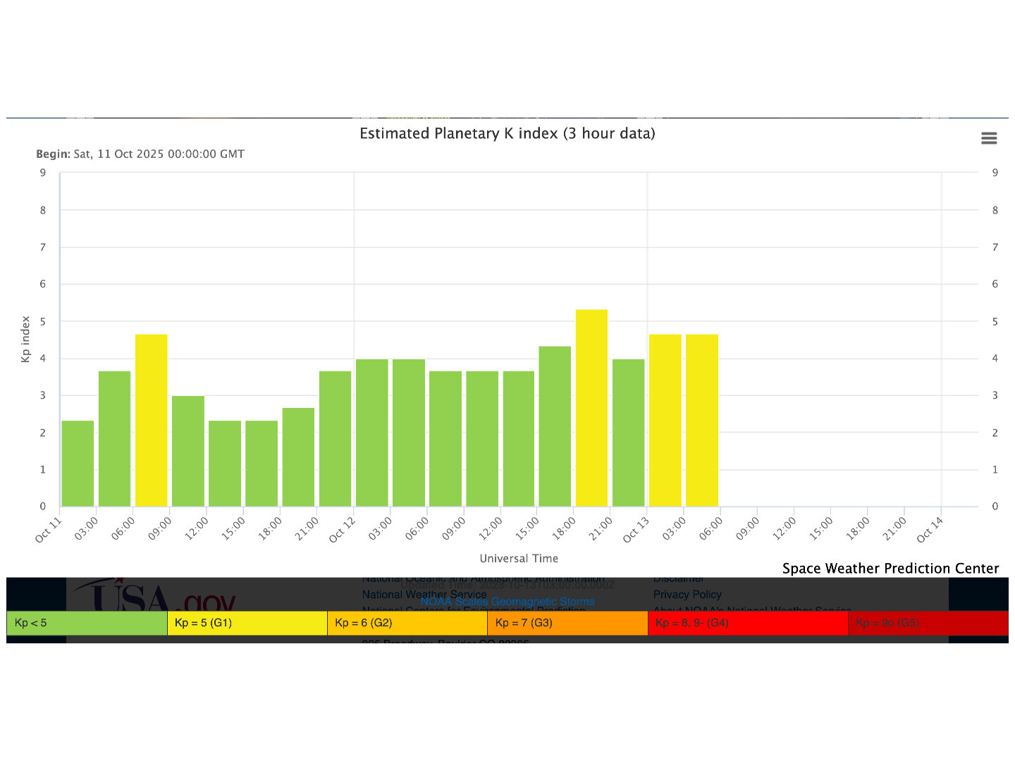This screenshot has height=761, width=1015.
Task: Open the NOAA Scales Geomagnetic Storms link
Action: pos(507,602)
